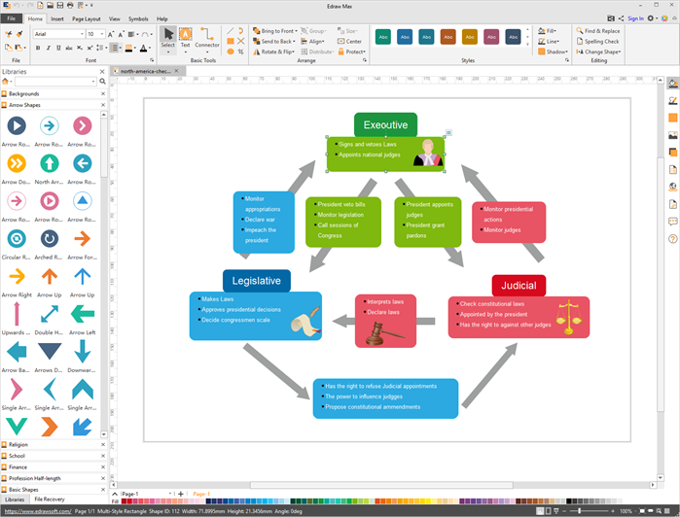Open the Shadow dropdown

(553, 52)
